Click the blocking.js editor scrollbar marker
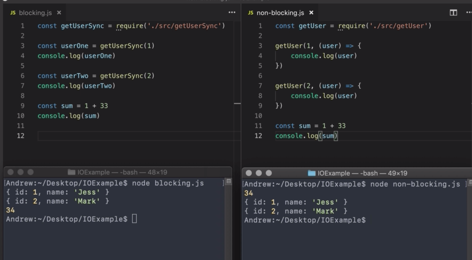472x260 pixels. (237, 103)
